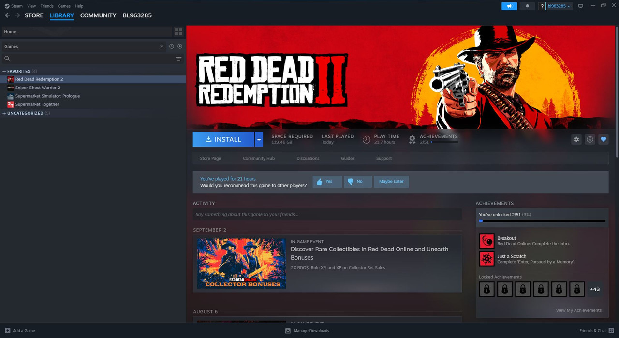
Task: Click the Supermarket Together icon
Action: (x=11, y=104)
